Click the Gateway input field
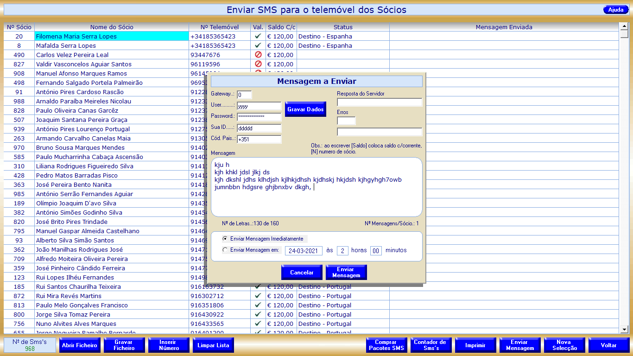Screen dimensions: 633x356 [244, 95]
